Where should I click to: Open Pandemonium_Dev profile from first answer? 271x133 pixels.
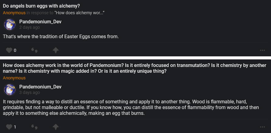click(40, 22)
